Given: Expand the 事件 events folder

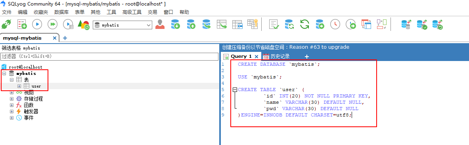Looking at the screenshot, I should 11,118.
